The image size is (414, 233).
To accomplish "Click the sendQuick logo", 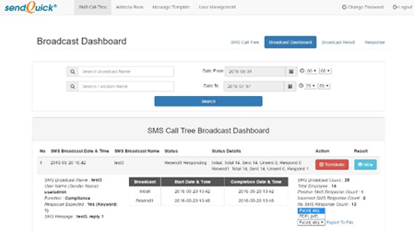I will pos(30,7).
